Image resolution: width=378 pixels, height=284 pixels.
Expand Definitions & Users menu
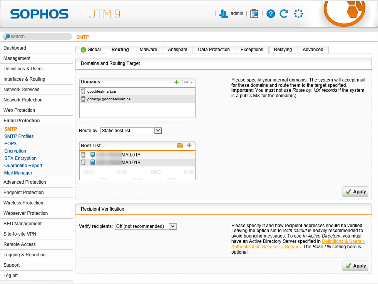pos(37,69)
